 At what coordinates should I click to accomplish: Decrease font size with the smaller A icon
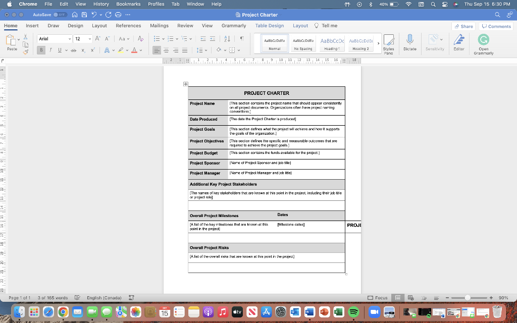107,38
